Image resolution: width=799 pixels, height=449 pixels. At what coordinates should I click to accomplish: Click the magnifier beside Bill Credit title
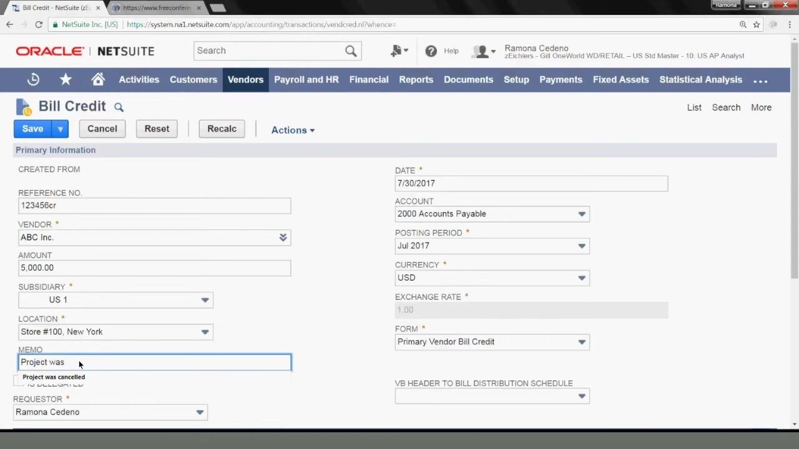coord(119,107)
